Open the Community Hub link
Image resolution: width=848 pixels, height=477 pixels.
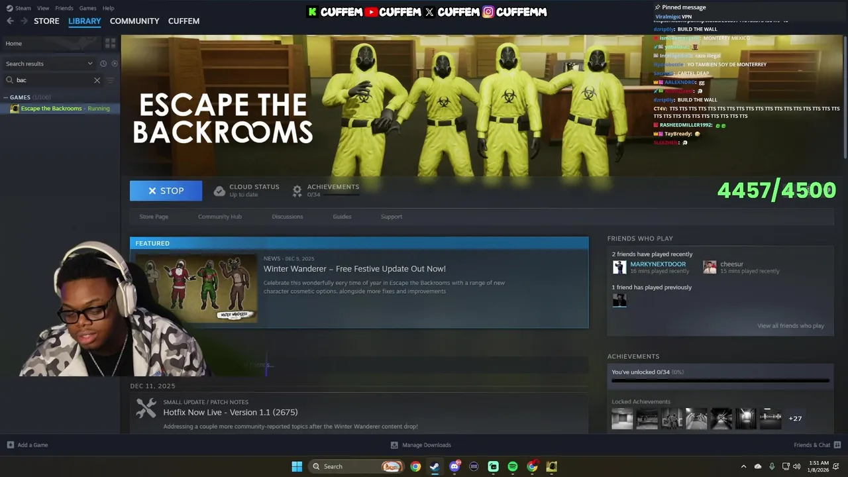219,217
